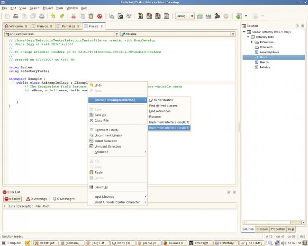The width and height of the screenshot is (308, 246).
Task: Click the red Delete toolbar icon
Action: pyautogui.click(x=100, y=16)
